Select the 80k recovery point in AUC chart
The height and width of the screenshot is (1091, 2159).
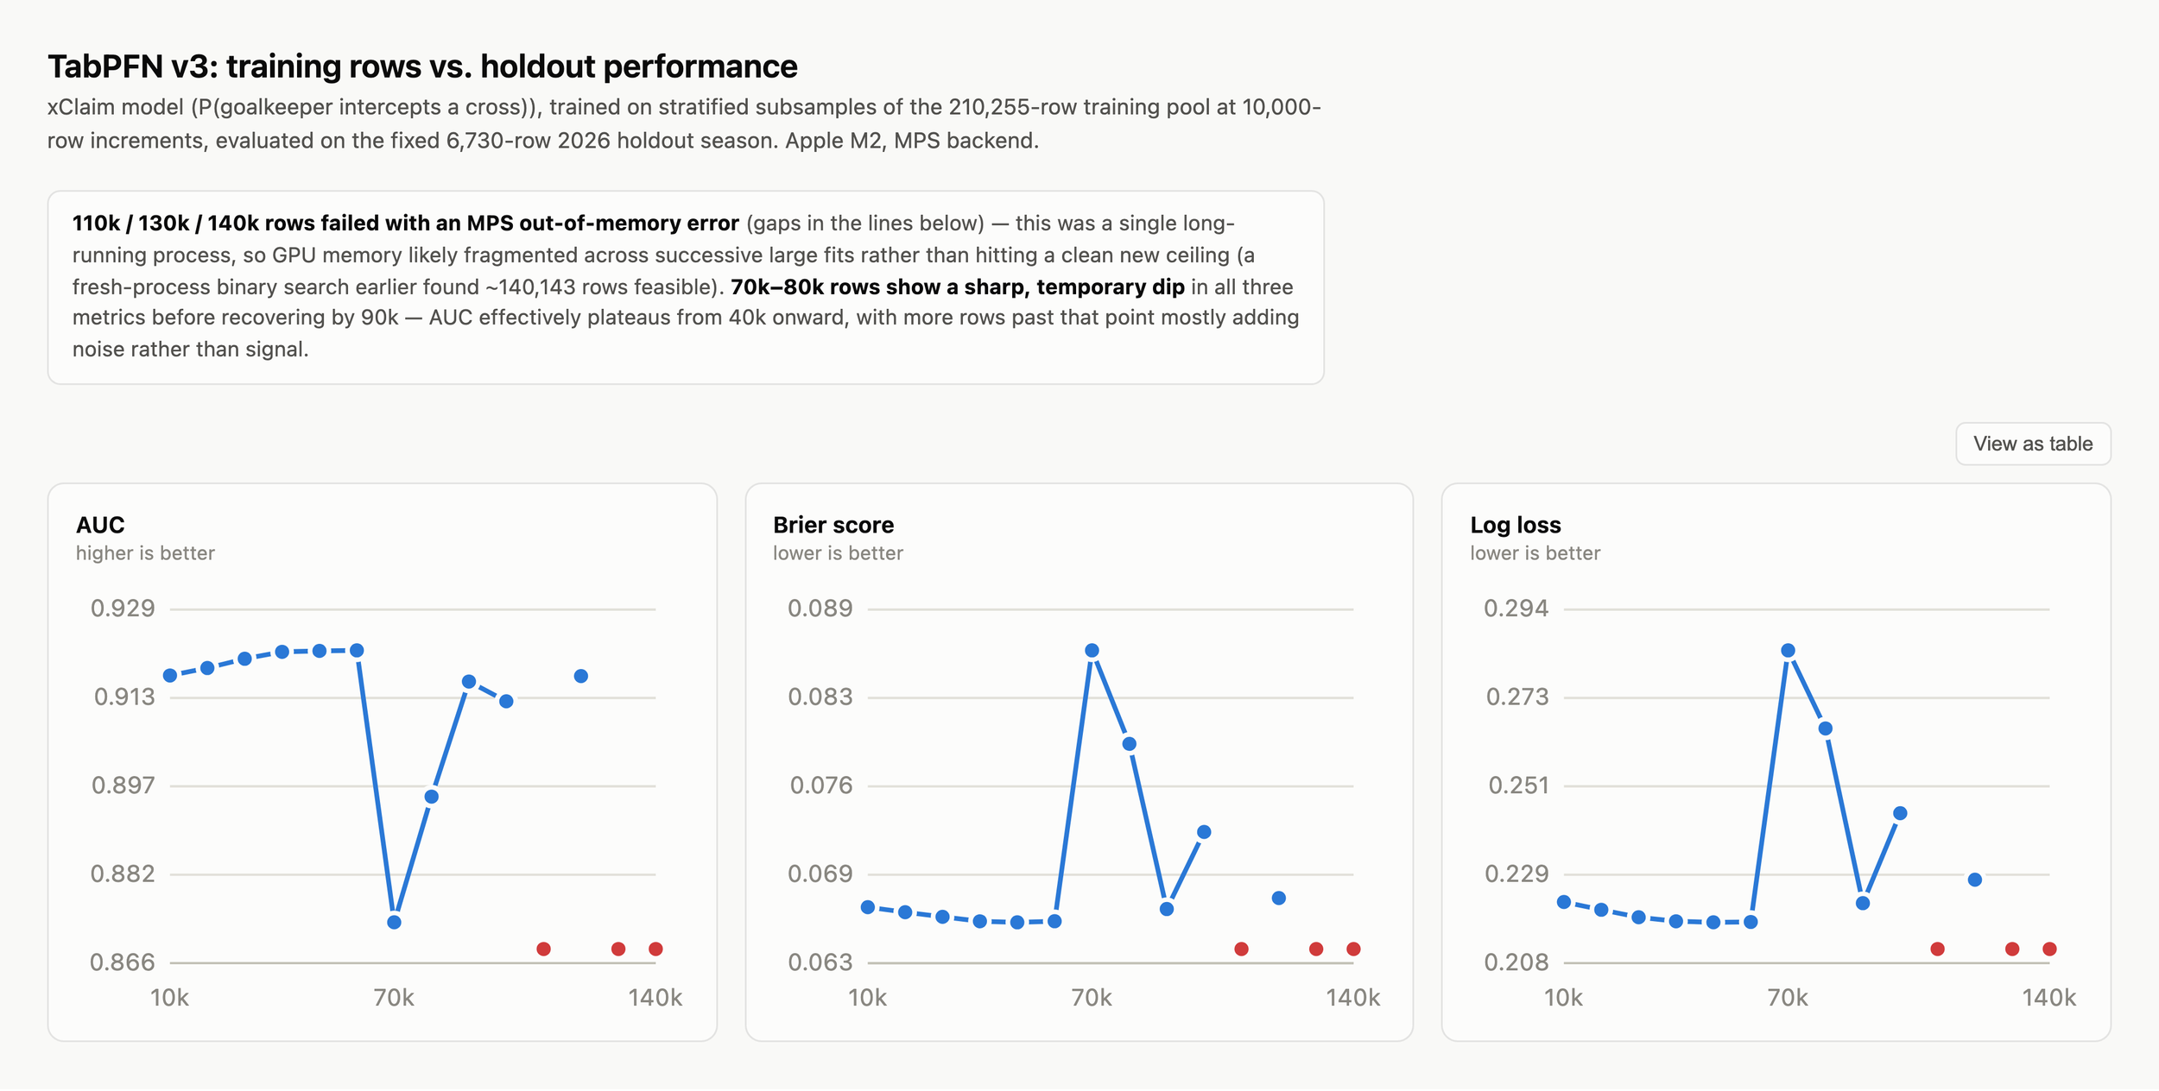point(432,796)
